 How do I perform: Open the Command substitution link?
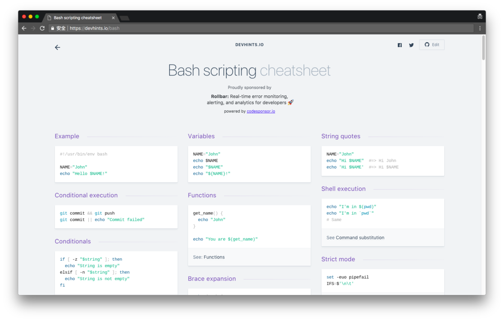[x=360, y=238]
